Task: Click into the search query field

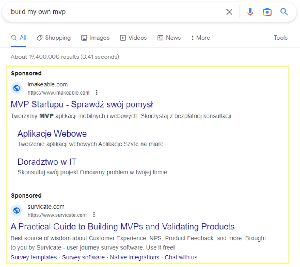Action: (117, 12)
